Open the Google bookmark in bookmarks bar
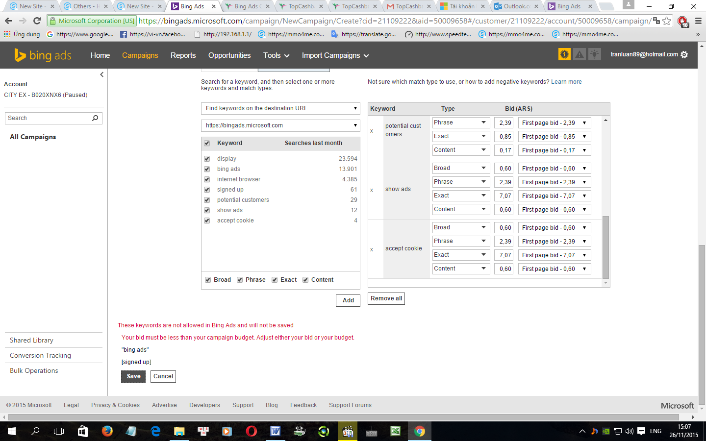The image size is (706, 441). (80, 34)
